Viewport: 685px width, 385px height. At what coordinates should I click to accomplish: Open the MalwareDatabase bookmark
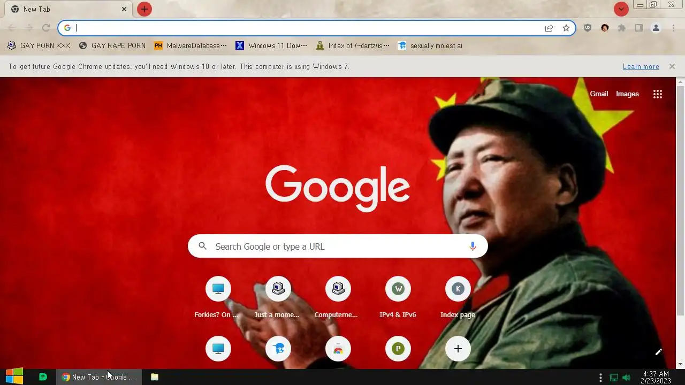[x=191, y=45]
